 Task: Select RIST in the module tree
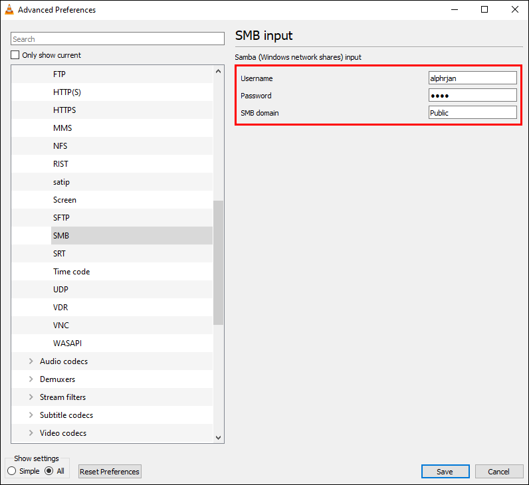[x=60, y=164]
